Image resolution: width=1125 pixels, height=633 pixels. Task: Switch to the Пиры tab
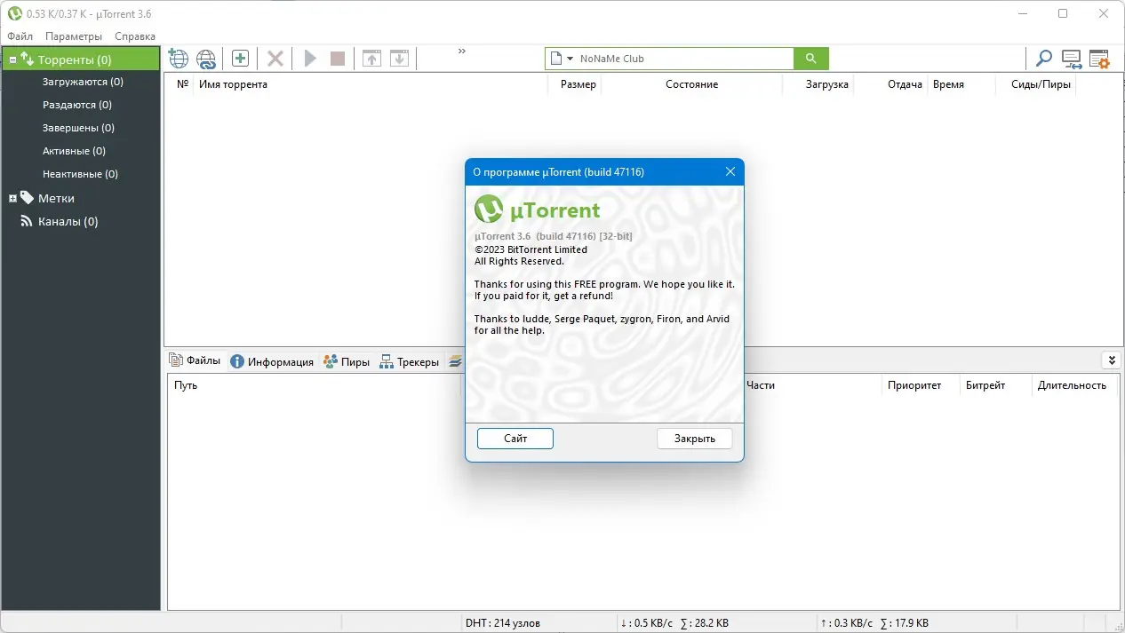pos(346,361)
